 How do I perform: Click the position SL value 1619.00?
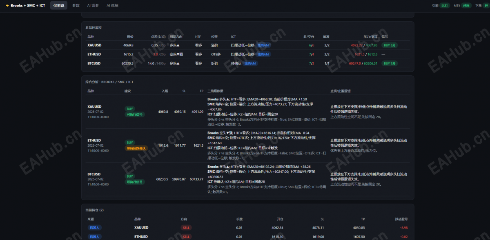pos(318,237)
